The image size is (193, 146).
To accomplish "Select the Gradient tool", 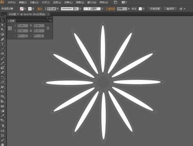I will tap(2, 111).
